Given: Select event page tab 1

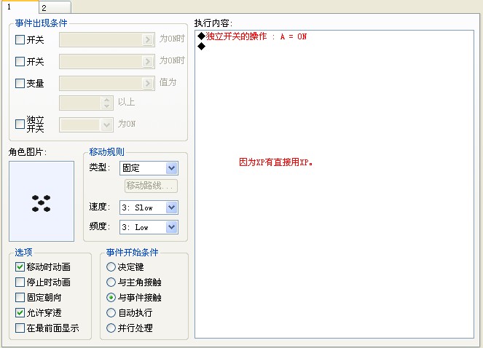Looking at the screenshot, I should pyautogui.click(x=20, y=7).
